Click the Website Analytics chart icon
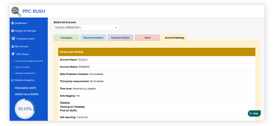274x126 pixels. pos(12,80)
